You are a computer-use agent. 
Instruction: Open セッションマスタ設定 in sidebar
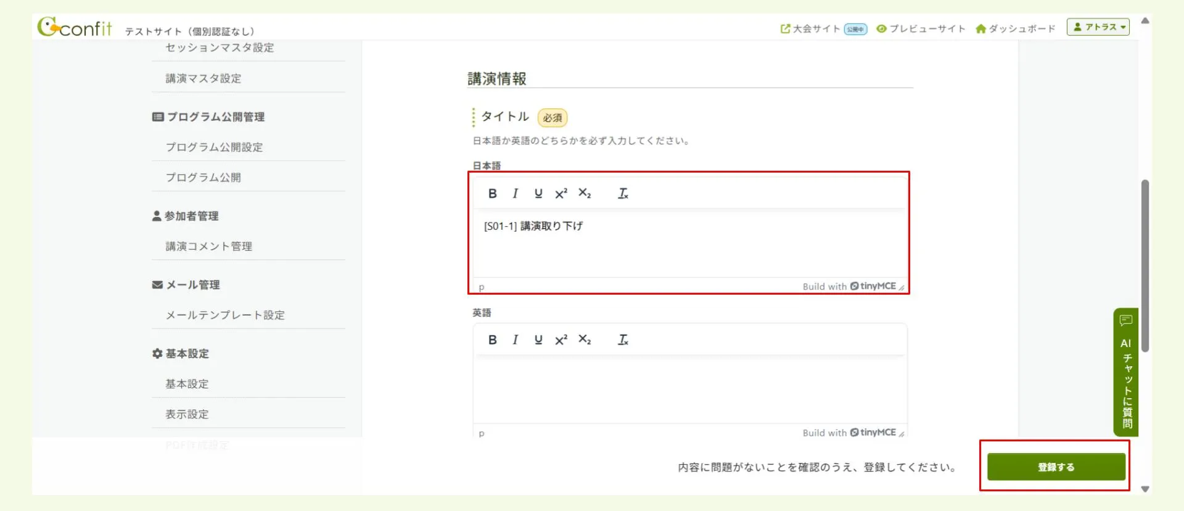click(220, 47)
